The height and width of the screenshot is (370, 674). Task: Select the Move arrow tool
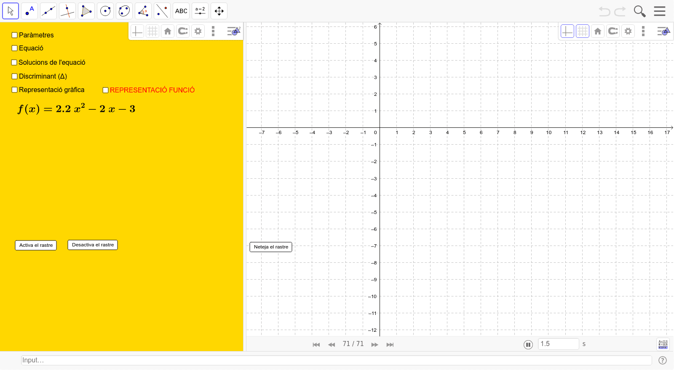pos(11,11)
